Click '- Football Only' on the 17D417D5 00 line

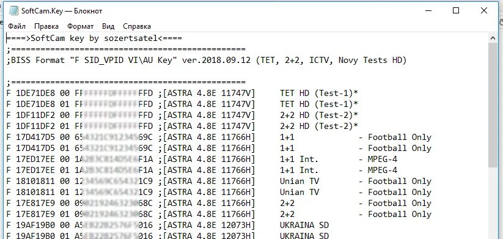tap(395, 138)
